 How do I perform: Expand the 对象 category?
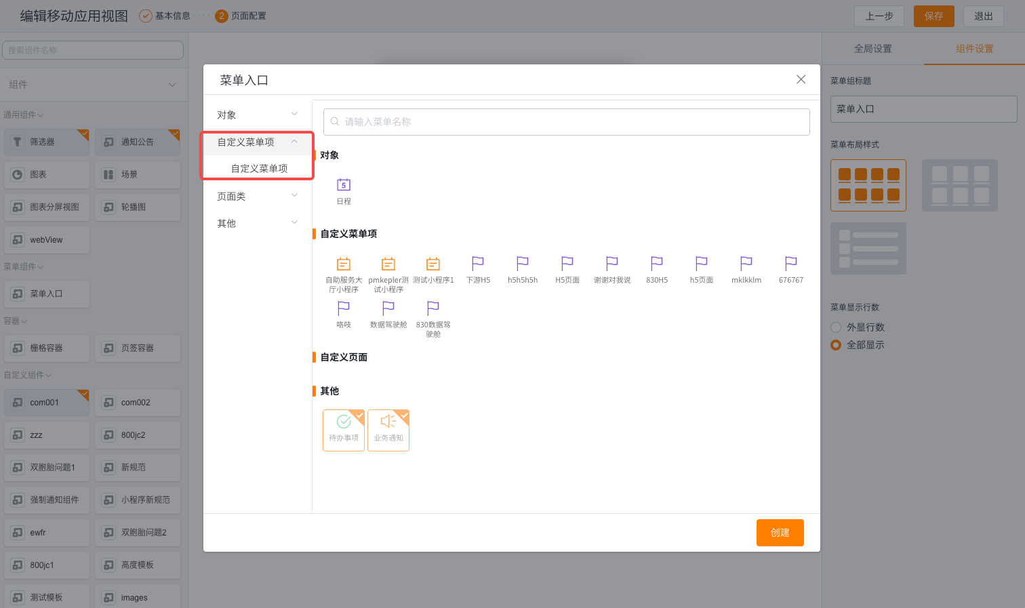(x=257, y=113)
